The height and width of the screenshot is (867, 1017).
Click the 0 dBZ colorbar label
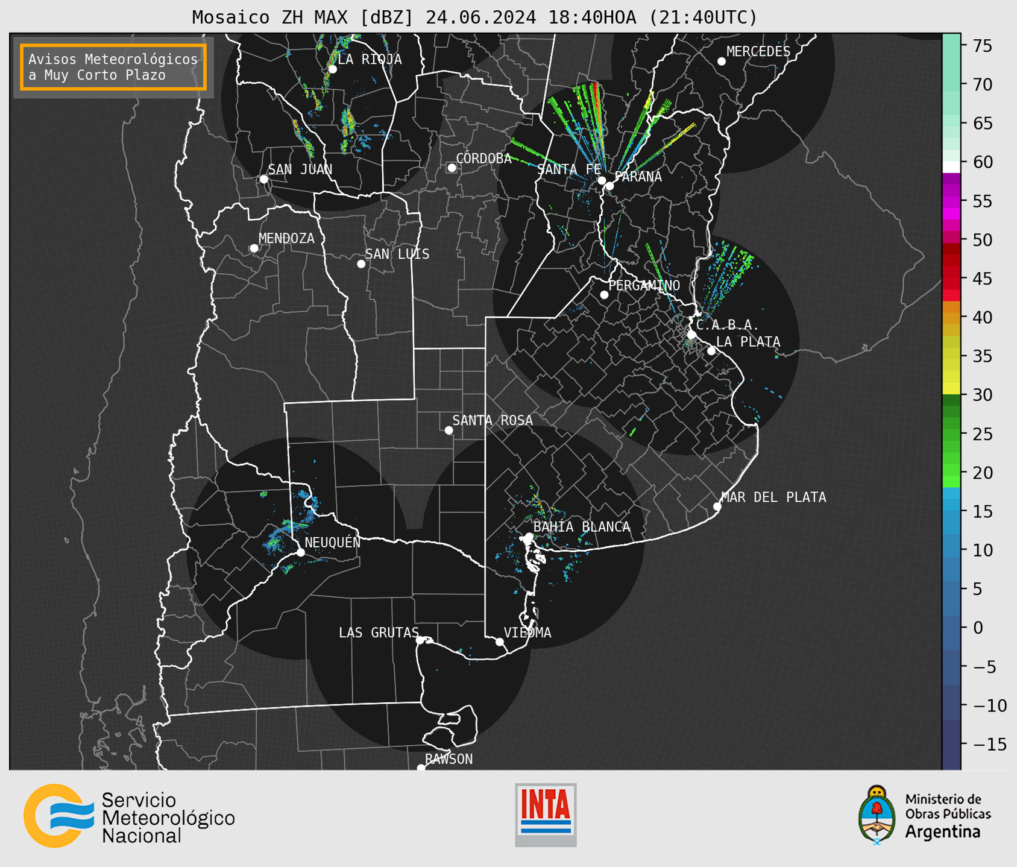tap(978, 628)
